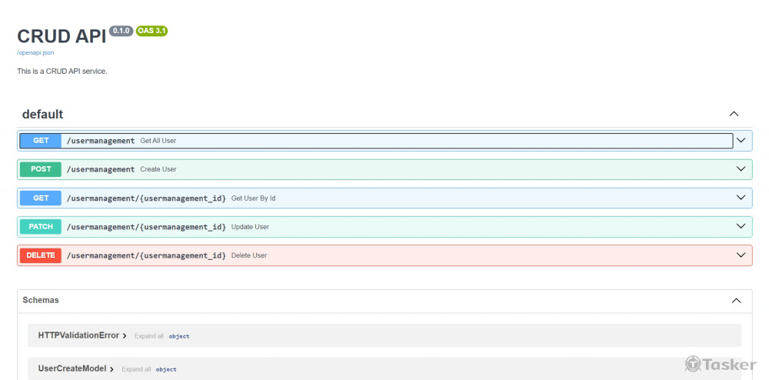The image size is (769, 380).
Task: Click the GET badge for Get User By Id
Action: 41,198
